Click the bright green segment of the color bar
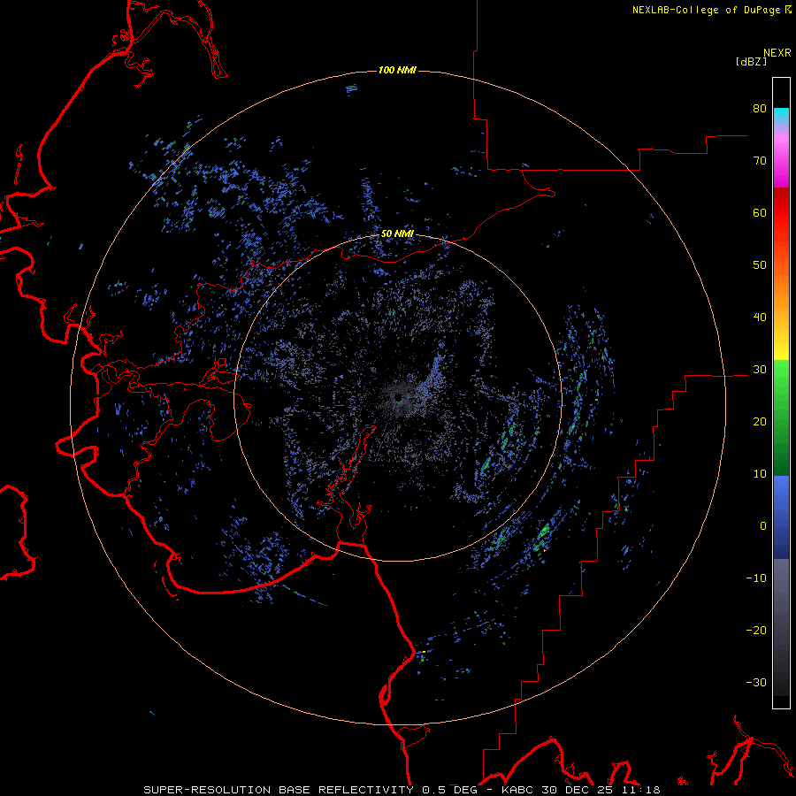Image resolution: width=796 pixels, height=796 pixels. coord(781,379)
